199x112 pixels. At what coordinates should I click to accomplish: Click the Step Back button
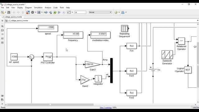click(x=50, y=12)
